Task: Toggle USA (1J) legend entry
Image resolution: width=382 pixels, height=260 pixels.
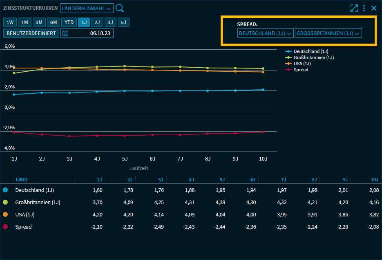Action: pyautogui.click(x=302, y=64)
